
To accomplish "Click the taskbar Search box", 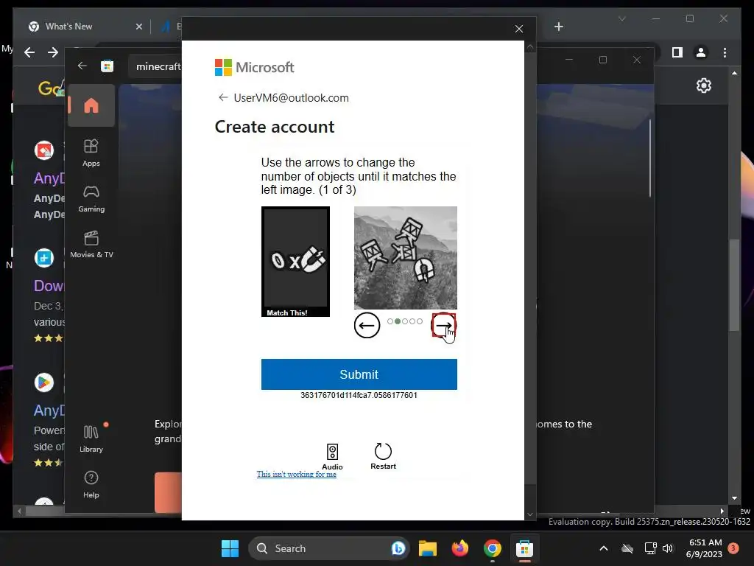I will coord(328,548).
